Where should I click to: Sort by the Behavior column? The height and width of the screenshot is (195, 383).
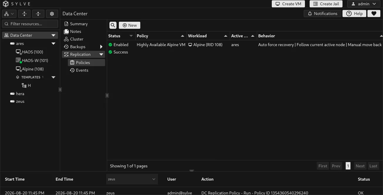(320, 36)
